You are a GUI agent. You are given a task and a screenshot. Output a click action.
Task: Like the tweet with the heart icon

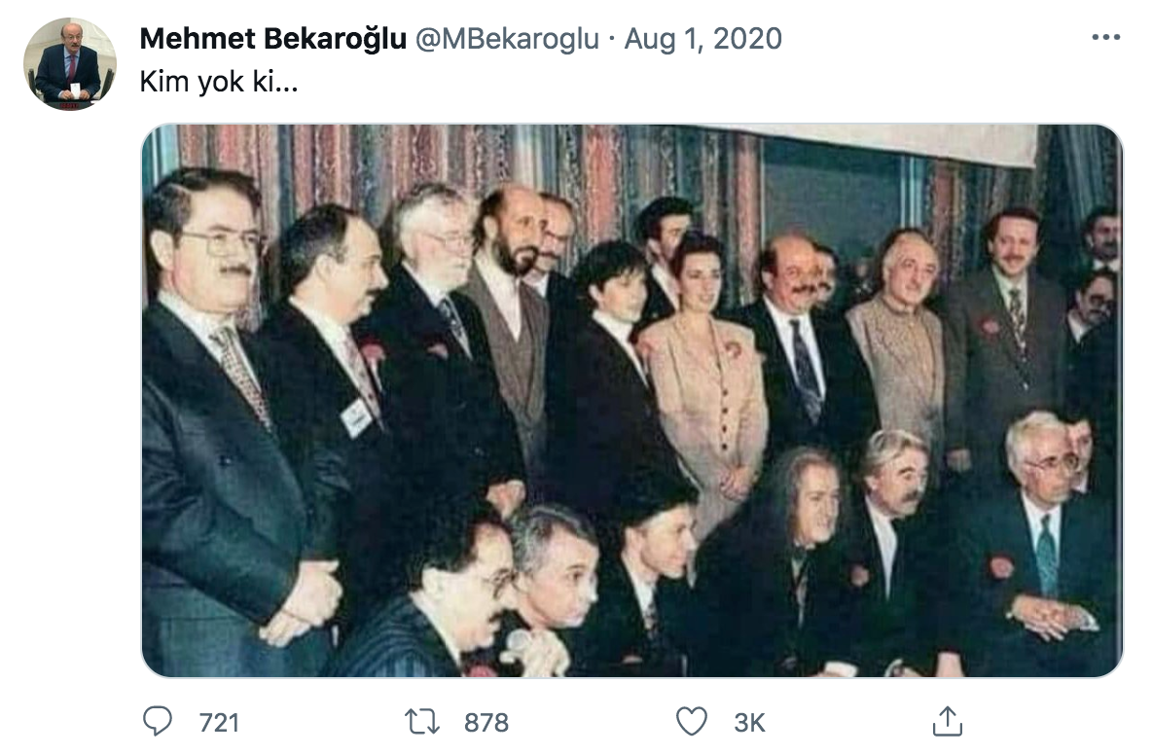(x=692, y=721)
